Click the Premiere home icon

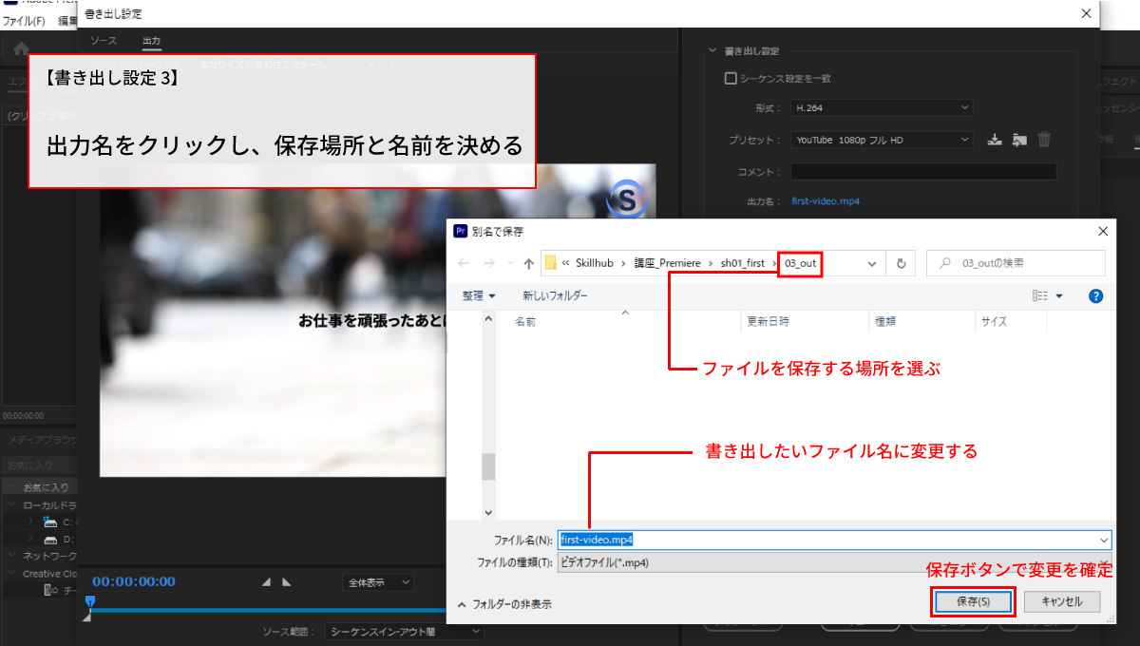click(21, 47)
